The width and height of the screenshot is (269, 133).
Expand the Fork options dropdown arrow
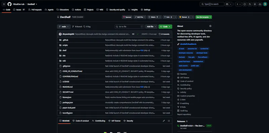(x=176, y=17)
